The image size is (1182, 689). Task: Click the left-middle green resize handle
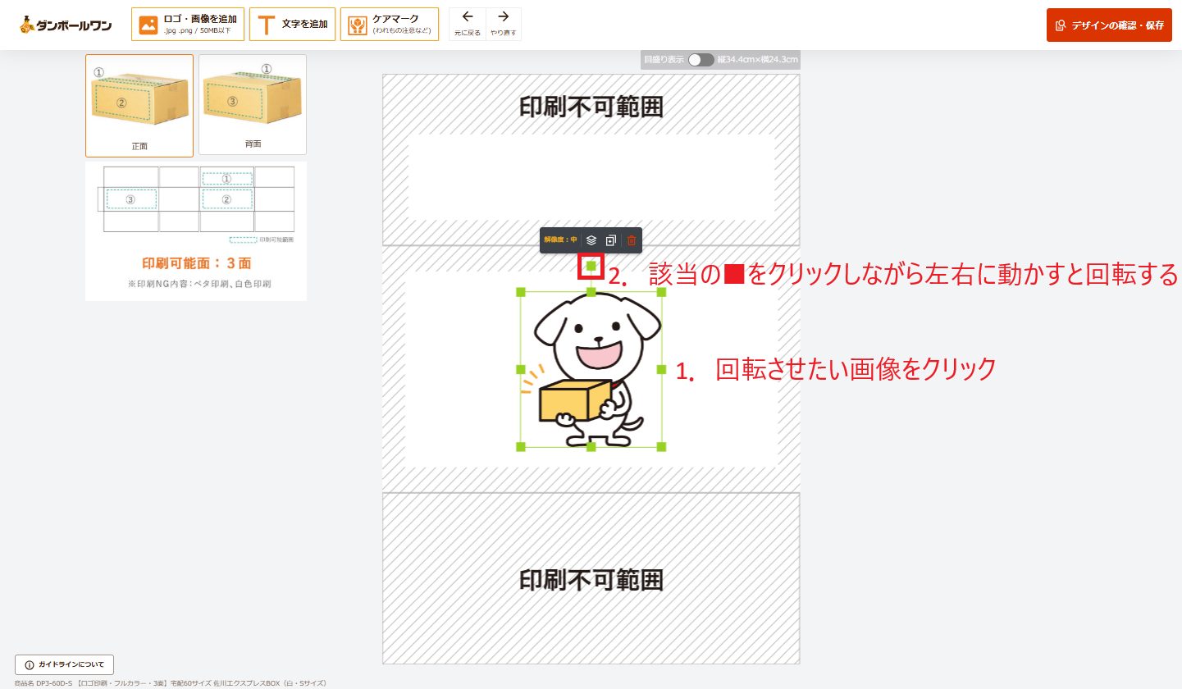tap(521, 370)
